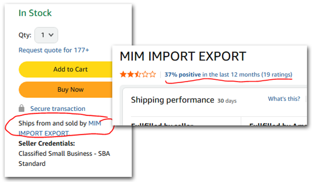Image resolution: width=318 pixels, height=182 pixels.
Task: Open the Request quote for 177+ link
Action: 54,50
